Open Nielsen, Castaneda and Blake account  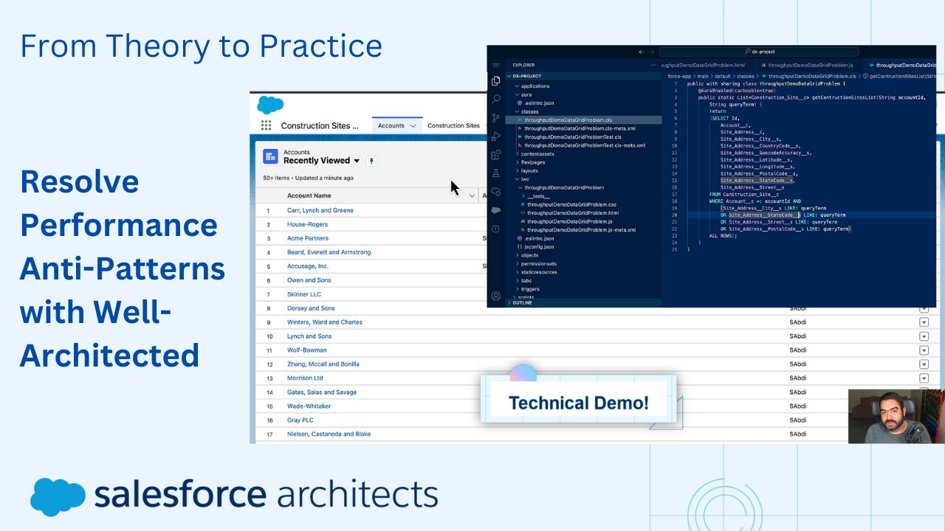[329, 434]
